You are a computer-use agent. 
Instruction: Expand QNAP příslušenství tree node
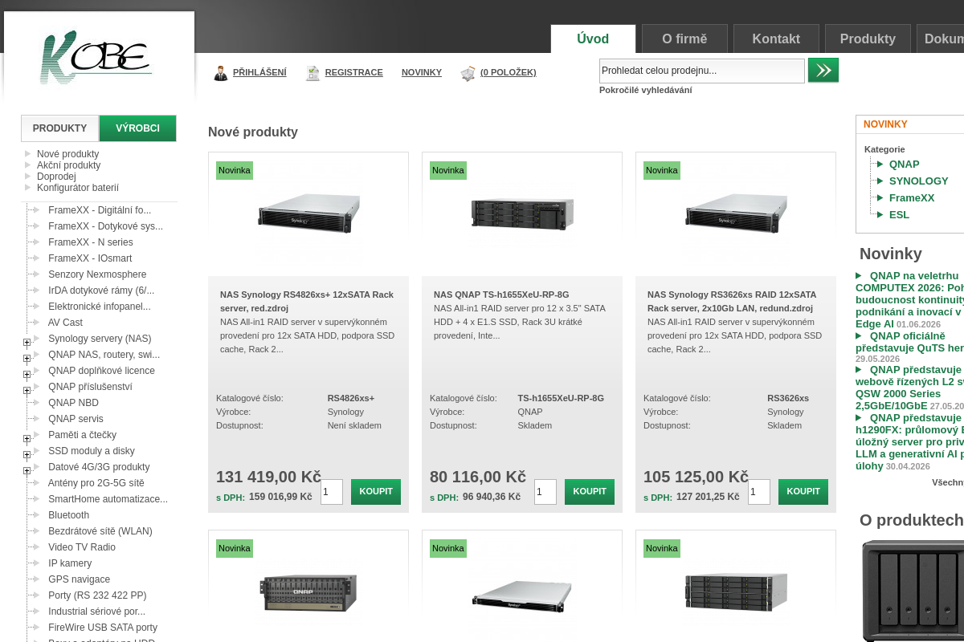pos(27,391)
